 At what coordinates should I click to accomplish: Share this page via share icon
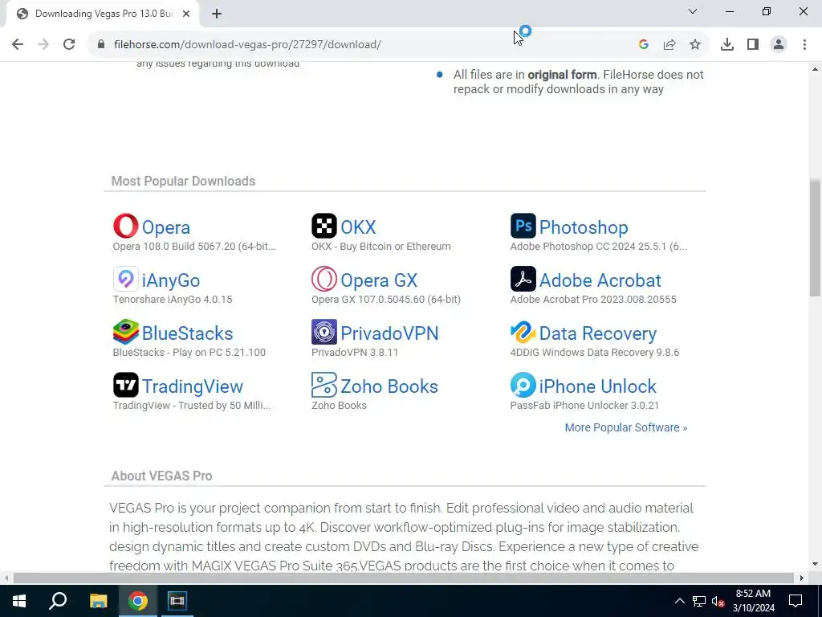(669, 45)
